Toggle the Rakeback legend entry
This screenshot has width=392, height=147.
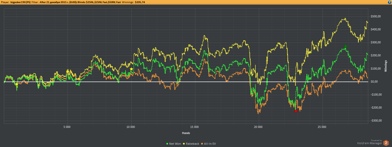[x=191, y=144]
